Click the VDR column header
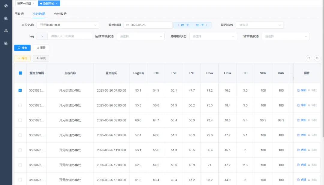Image resolution: width=324 pixels, height=185 pixels. tap(263, 73)
